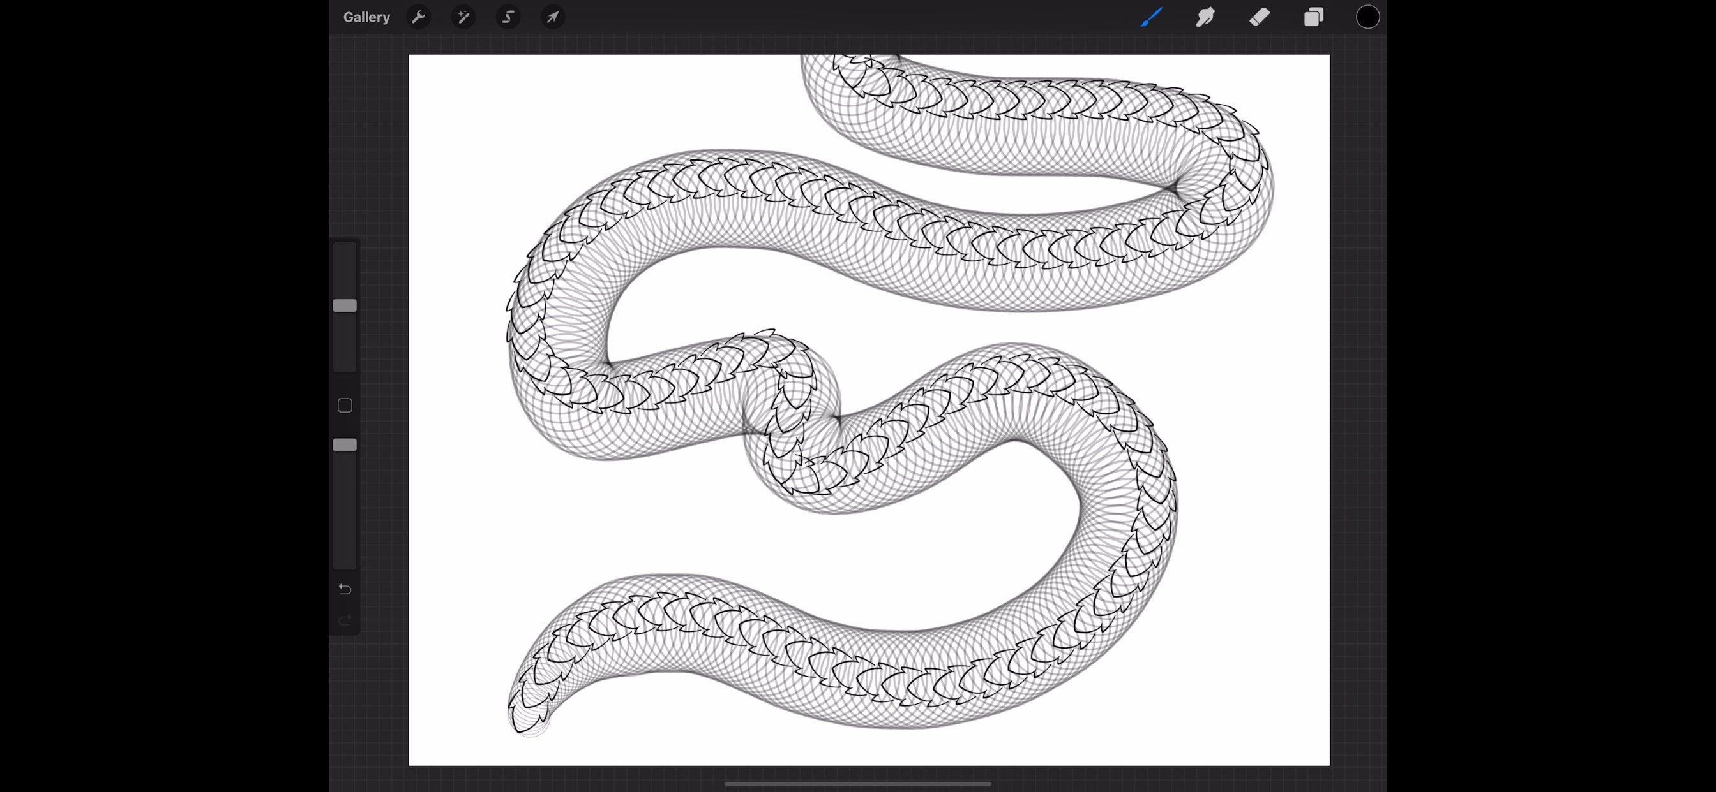1716x792 pixels.
Task: Click the brush opacity slider handle
Action: (344, 444)
